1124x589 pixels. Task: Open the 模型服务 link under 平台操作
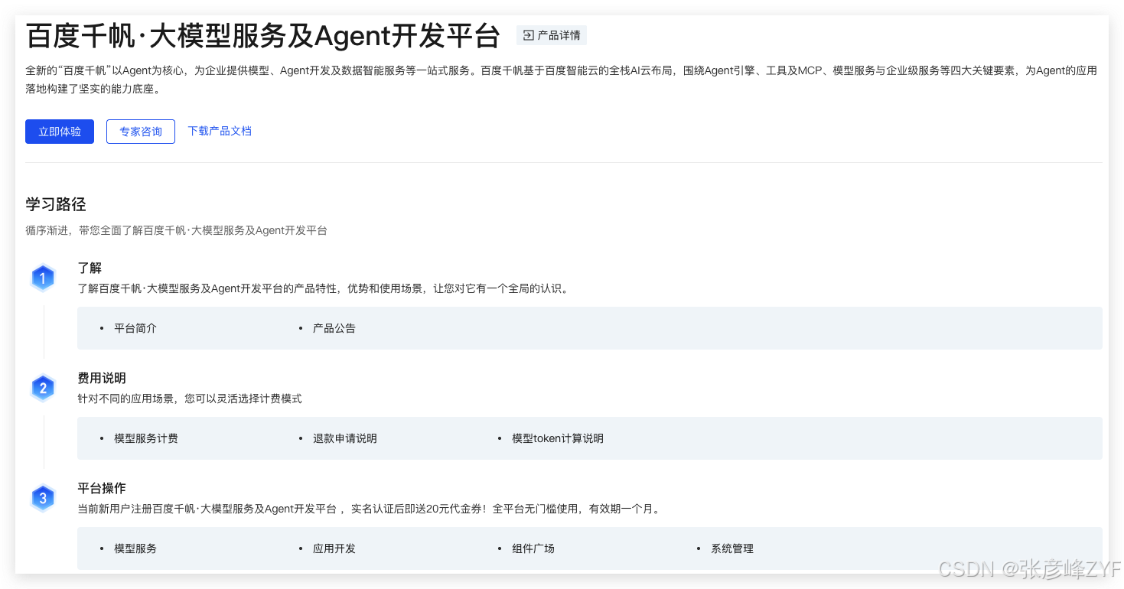coord(135,548)
